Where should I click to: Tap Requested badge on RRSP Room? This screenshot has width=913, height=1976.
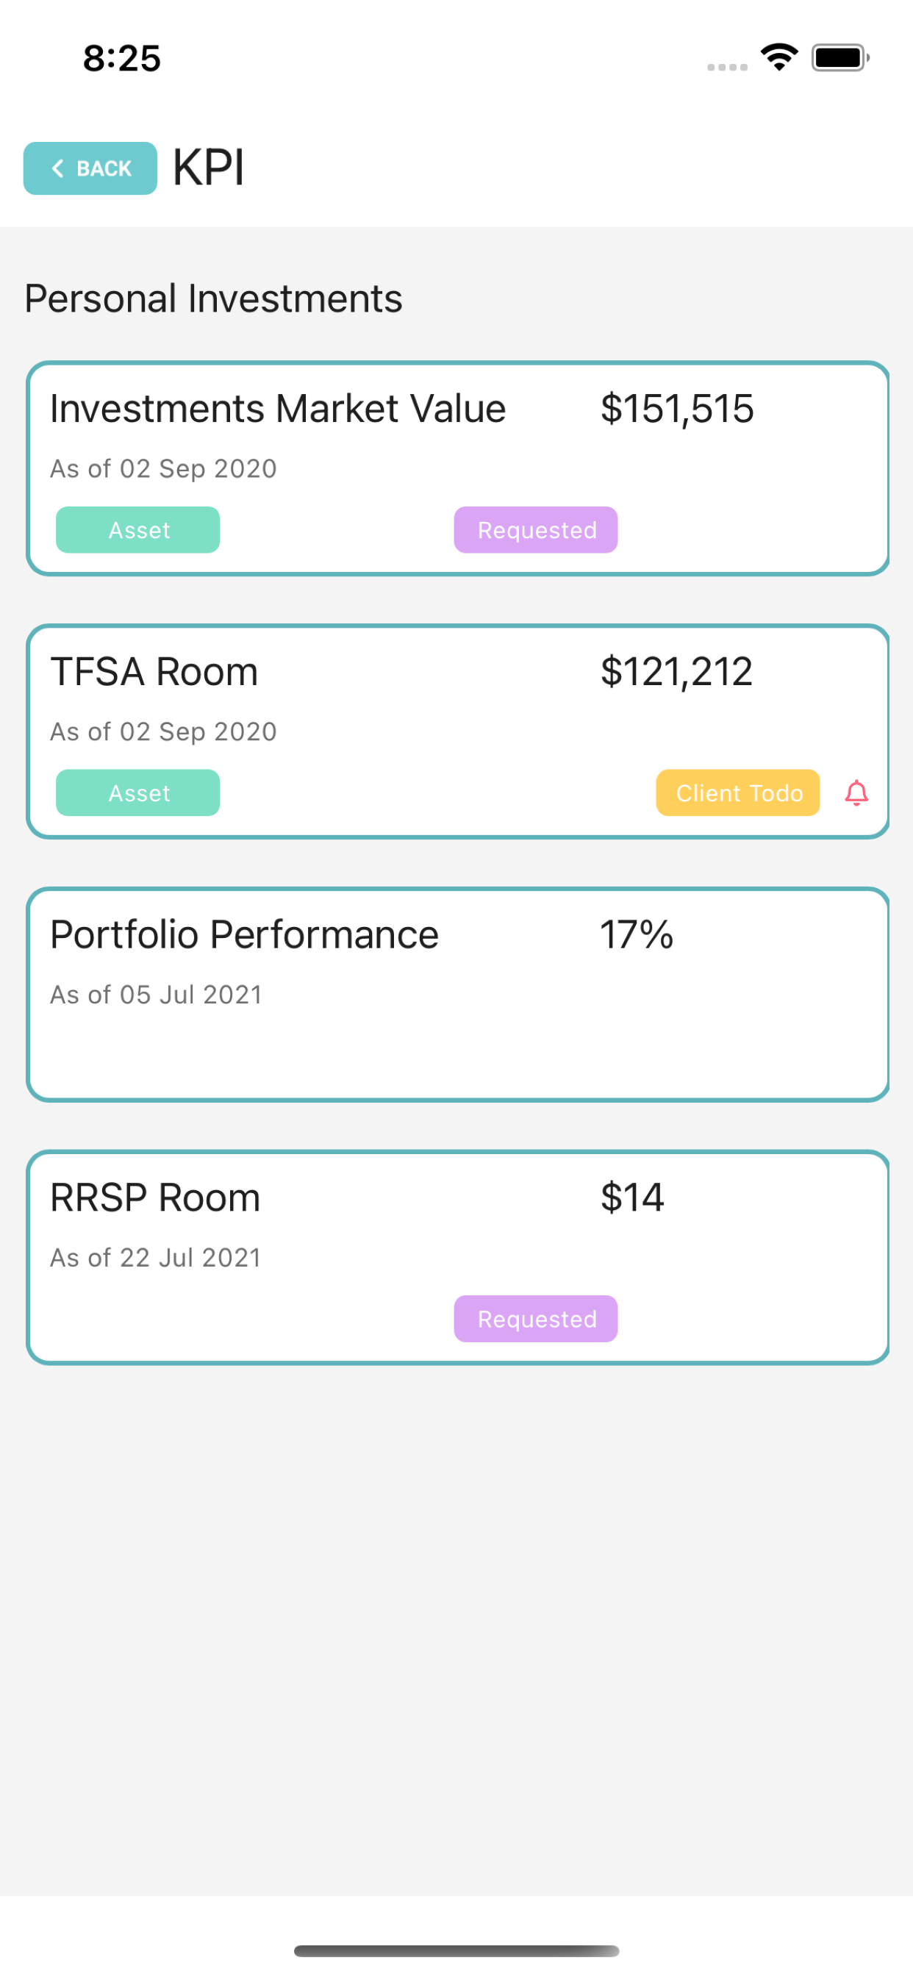537,1319
